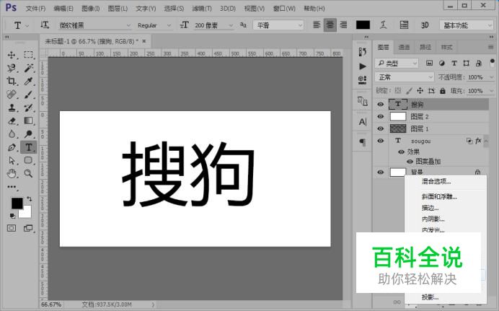Select the Healing Brush tool
The image size is (499, 311).
click(x=12, y=95)
